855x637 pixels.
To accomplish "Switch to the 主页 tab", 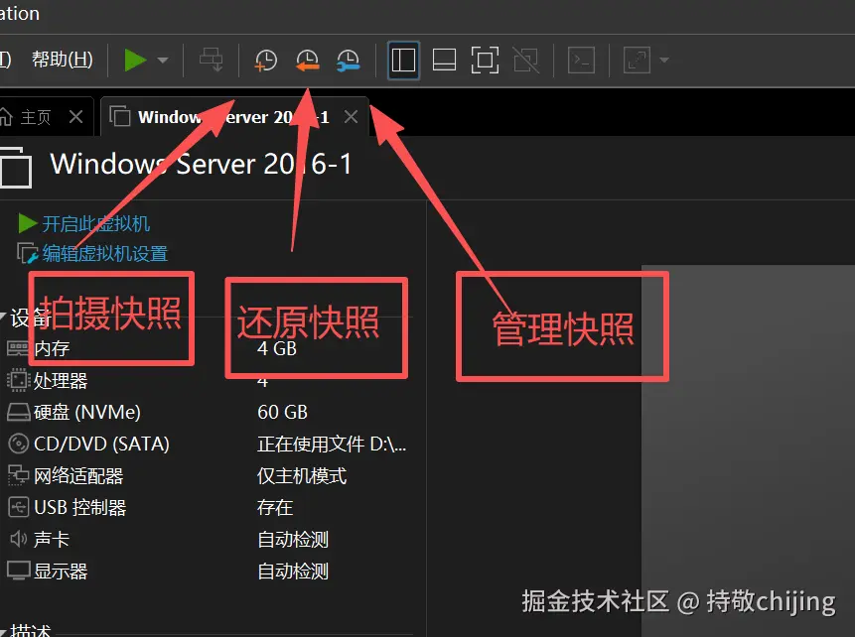I will coord(36,117).
